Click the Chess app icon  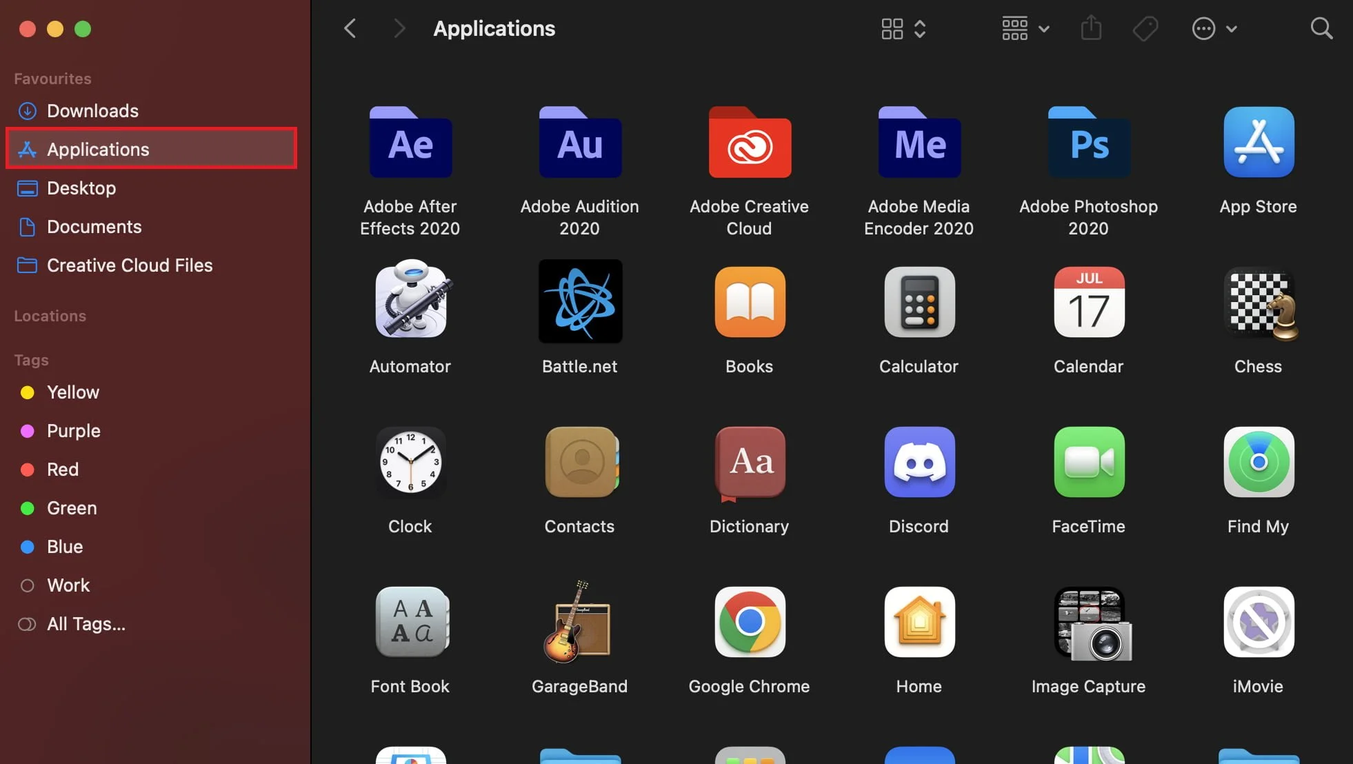(x=1259, y=303)
